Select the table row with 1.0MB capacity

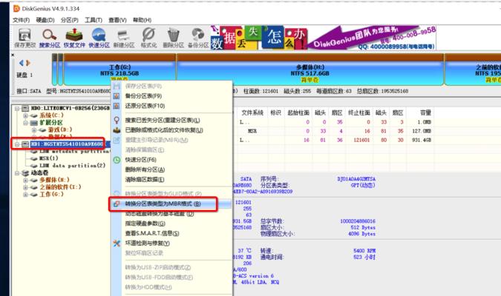point(335,122)
